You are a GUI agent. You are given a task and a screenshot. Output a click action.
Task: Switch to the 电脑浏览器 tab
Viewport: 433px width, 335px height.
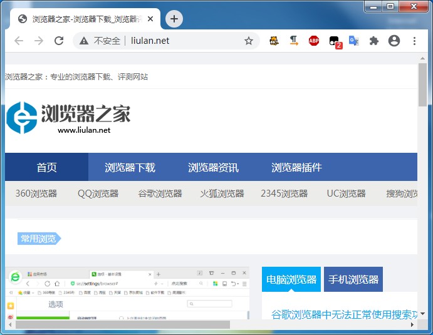[x=291, y=279]
